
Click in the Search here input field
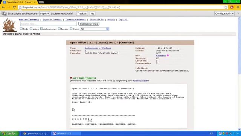tap(49, 24)
